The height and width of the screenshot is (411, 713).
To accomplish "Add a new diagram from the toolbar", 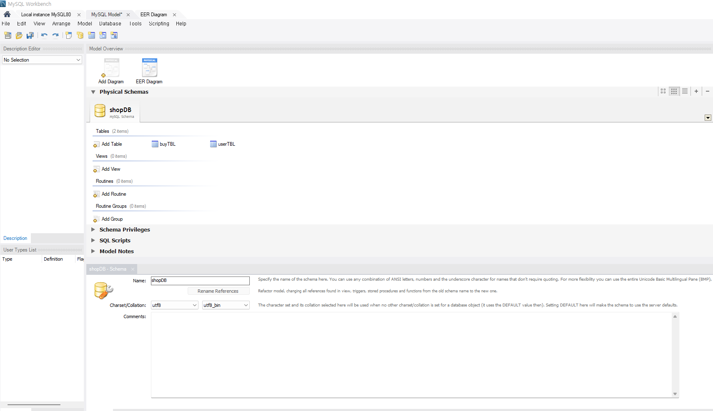I will click(69, 35).
